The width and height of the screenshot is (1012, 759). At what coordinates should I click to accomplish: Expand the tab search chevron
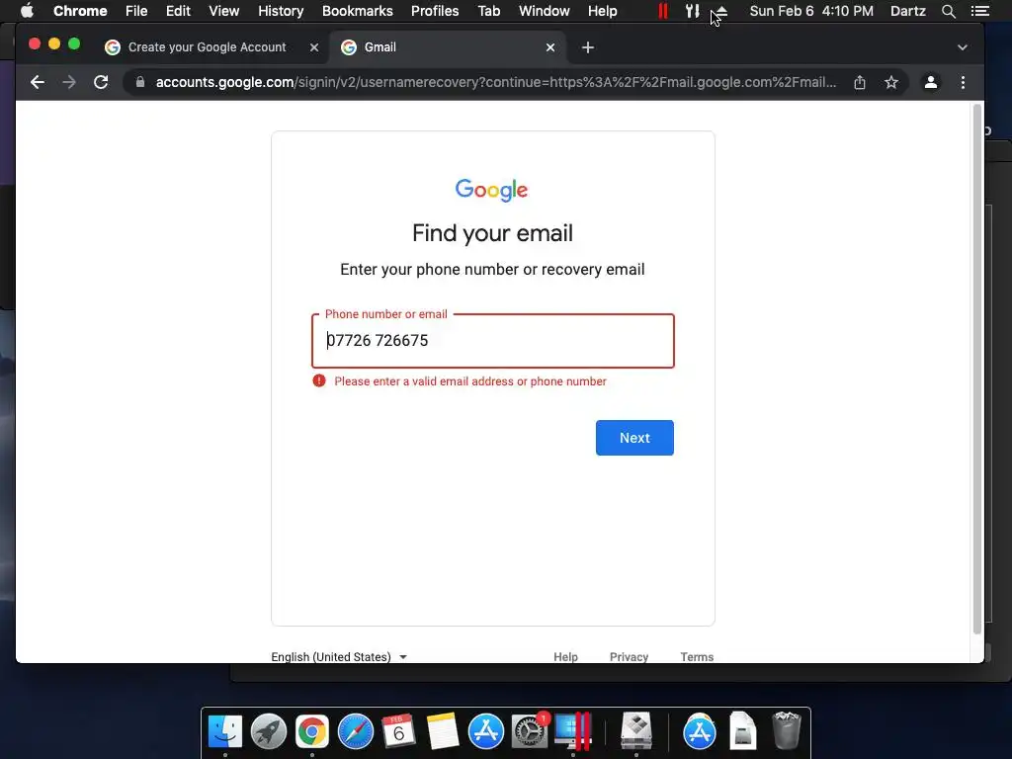click(963, 47)
